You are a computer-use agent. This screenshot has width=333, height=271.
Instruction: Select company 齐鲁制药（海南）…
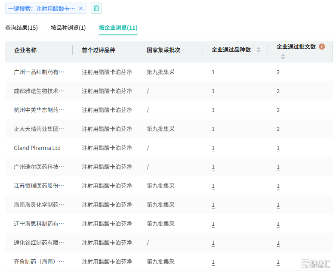(39, 262)
